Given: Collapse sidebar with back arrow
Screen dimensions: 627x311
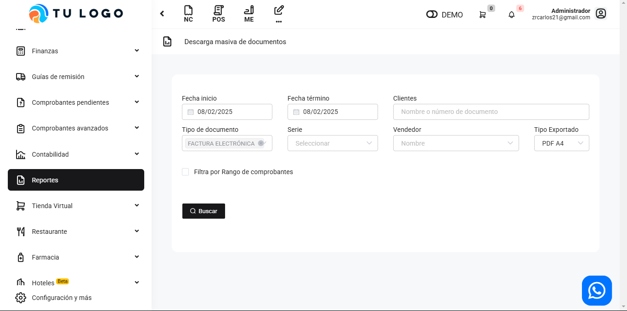Looking at the screenshot, I should pos(162,14).
